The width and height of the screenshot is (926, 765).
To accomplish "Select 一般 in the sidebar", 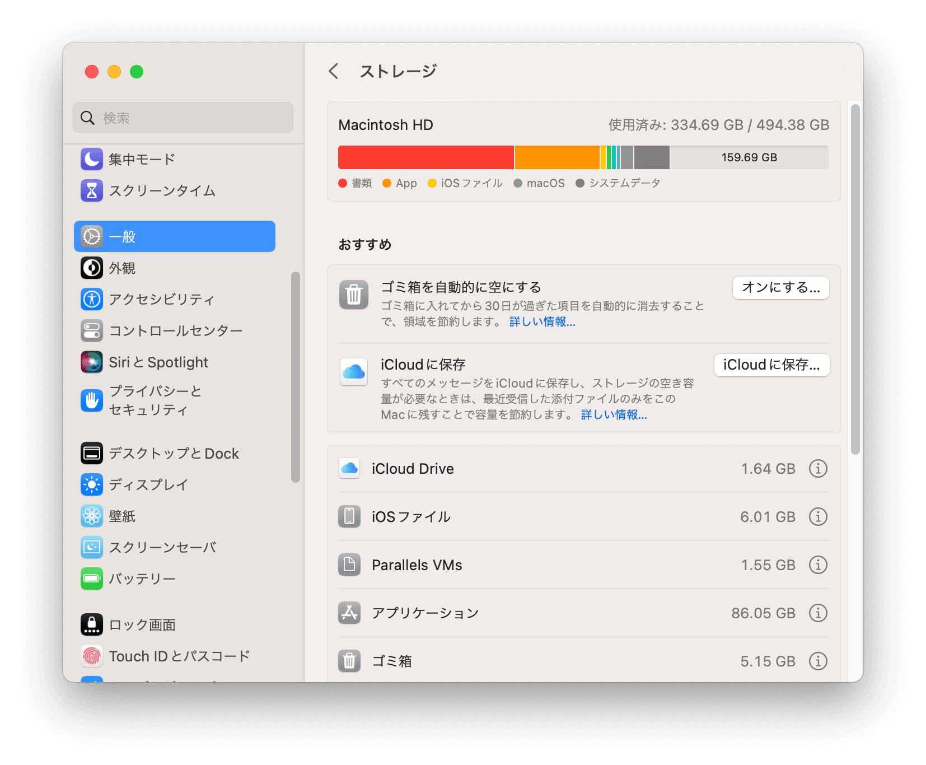I will point(175,236).
